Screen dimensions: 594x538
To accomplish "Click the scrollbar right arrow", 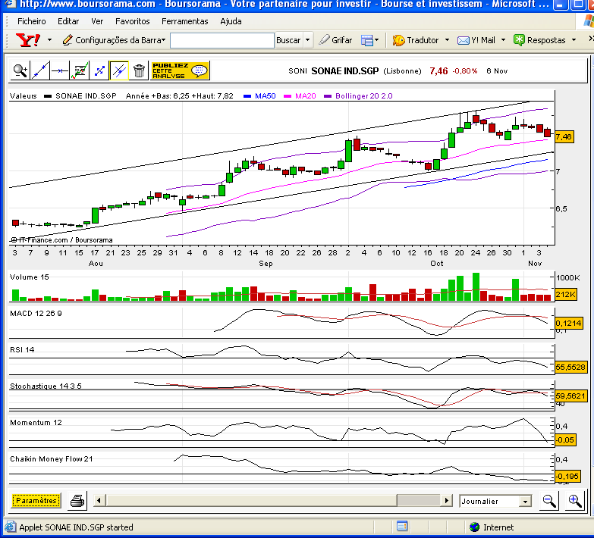I will 447,501.
